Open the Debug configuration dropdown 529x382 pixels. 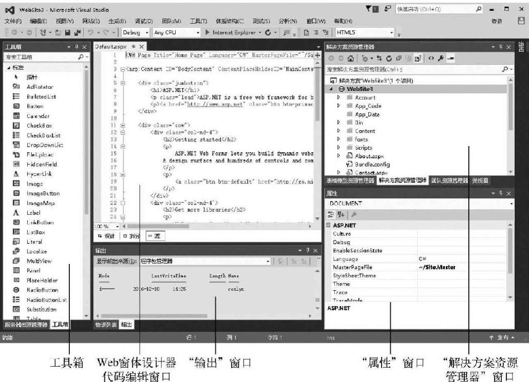tap(135, 32)
